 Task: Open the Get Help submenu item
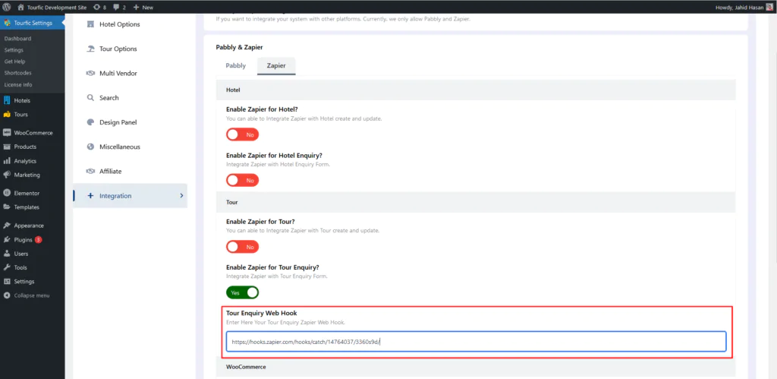pyautogui.click(x=15, y=62)
